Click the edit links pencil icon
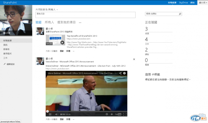Screen dimensions: 208x123 pyautogui.click(x=4, y=64)
